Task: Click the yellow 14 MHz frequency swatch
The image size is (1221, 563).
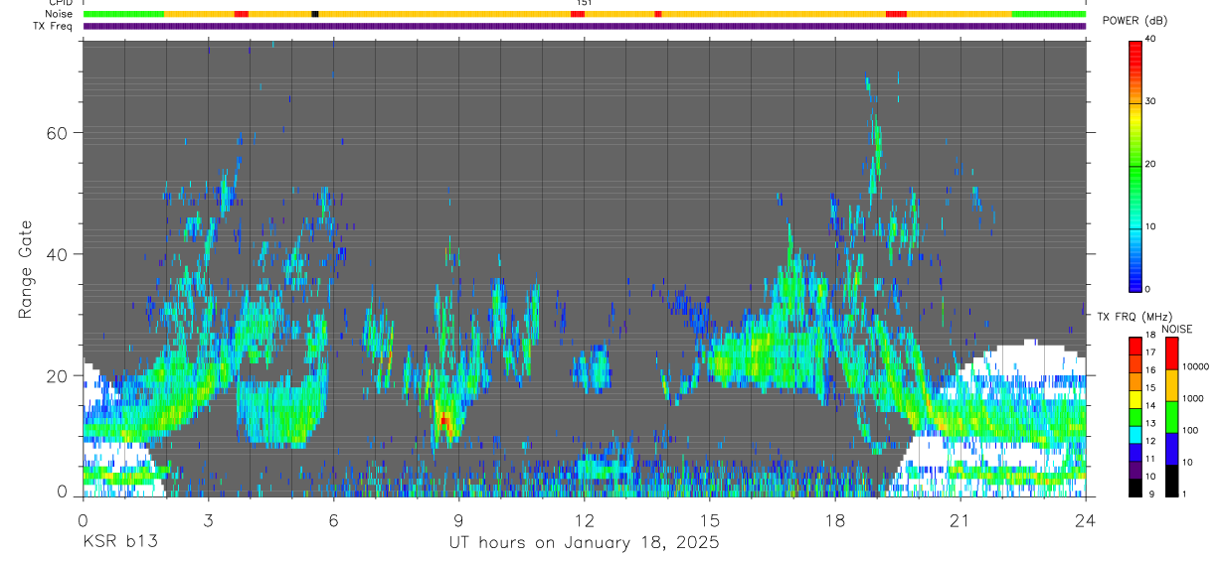Action: tap(1134, 405)
